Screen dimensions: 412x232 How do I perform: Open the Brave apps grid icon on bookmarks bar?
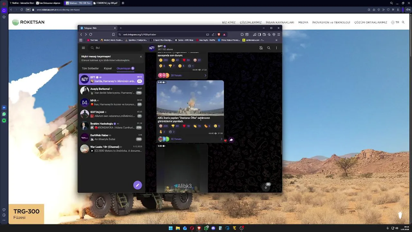(81, 40)
